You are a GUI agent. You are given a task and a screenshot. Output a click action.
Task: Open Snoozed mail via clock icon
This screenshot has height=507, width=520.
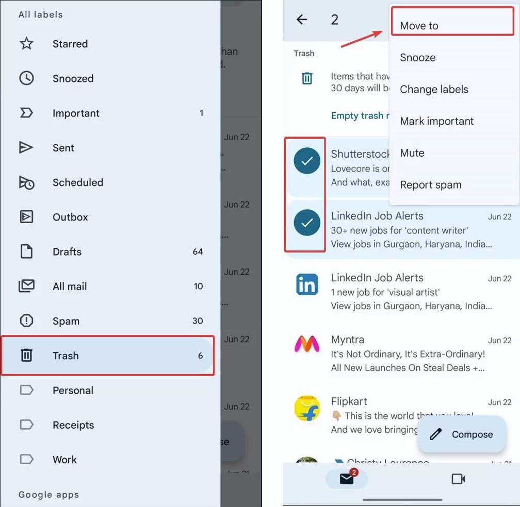26,78
